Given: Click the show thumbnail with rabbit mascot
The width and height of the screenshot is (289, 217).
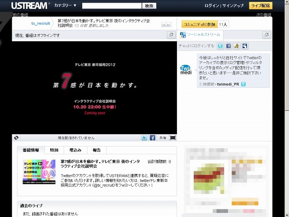Looking at the screenshot, I should click(x=39, y=172).
